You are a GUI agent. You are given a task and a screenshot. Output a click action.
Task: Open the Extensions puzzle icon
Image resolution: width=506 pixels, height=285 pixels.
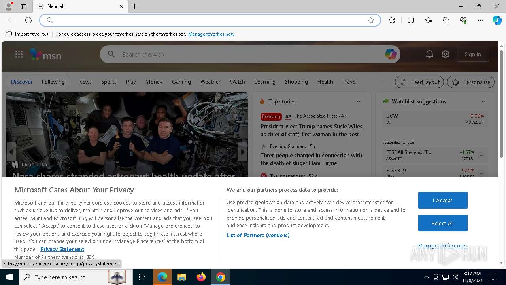tap(392, 20)
